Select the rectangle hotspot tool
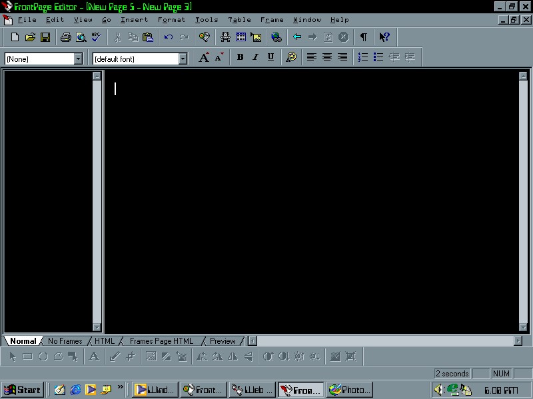 coord(27,356)
